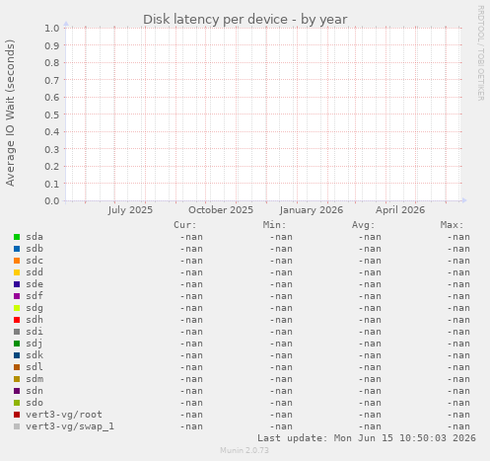Click the 'vert3-vg/swap_1' device label

[x=70, y=426]
